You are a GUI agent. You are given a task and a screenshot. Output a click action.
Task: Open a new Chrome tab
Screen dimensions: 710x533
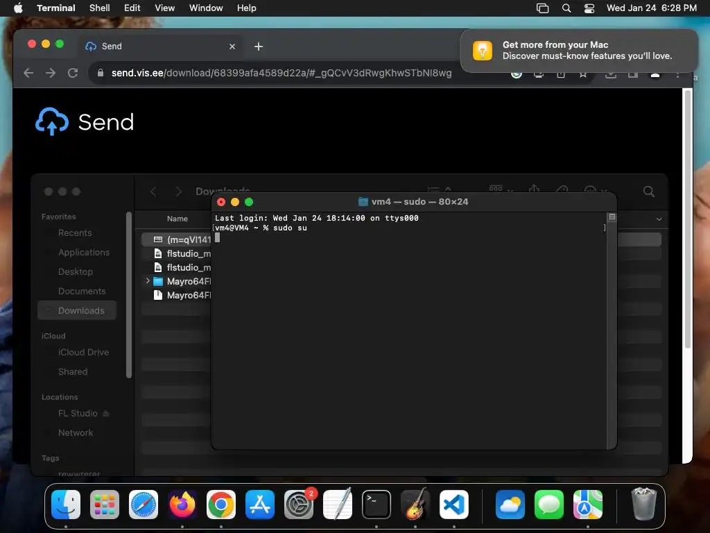coord(258,46)
